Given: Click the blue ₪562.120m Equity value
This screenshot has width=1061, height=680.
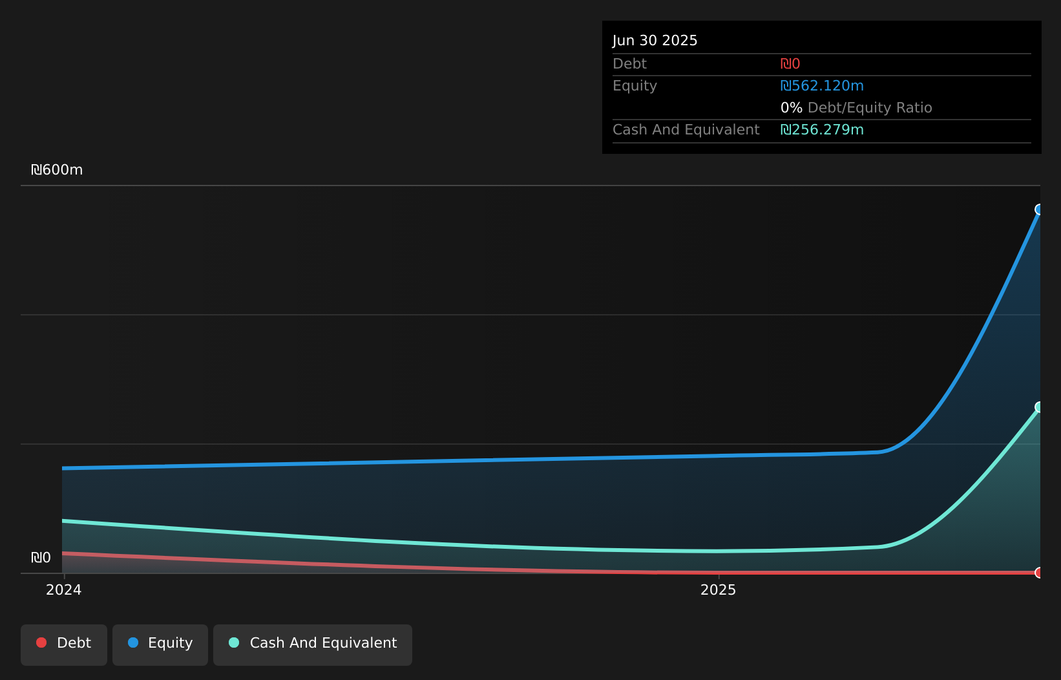Looking at the screenshot, I should coord(821,85).
